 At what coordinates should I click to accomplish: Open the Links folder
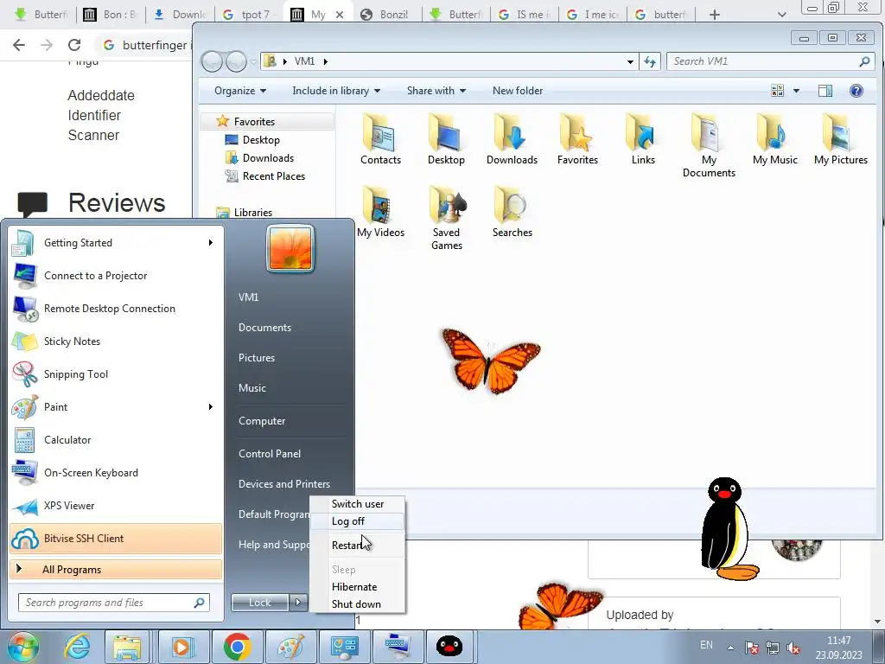643,139
